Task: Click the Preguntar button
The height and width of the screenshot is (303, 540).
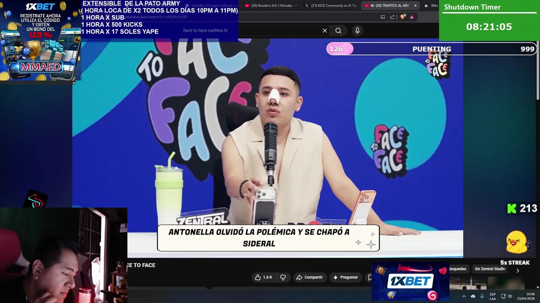Action: click(x=346, y=277)
